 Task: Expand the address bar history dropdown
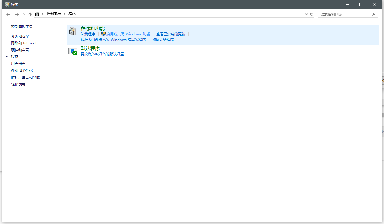pos(306,14)
